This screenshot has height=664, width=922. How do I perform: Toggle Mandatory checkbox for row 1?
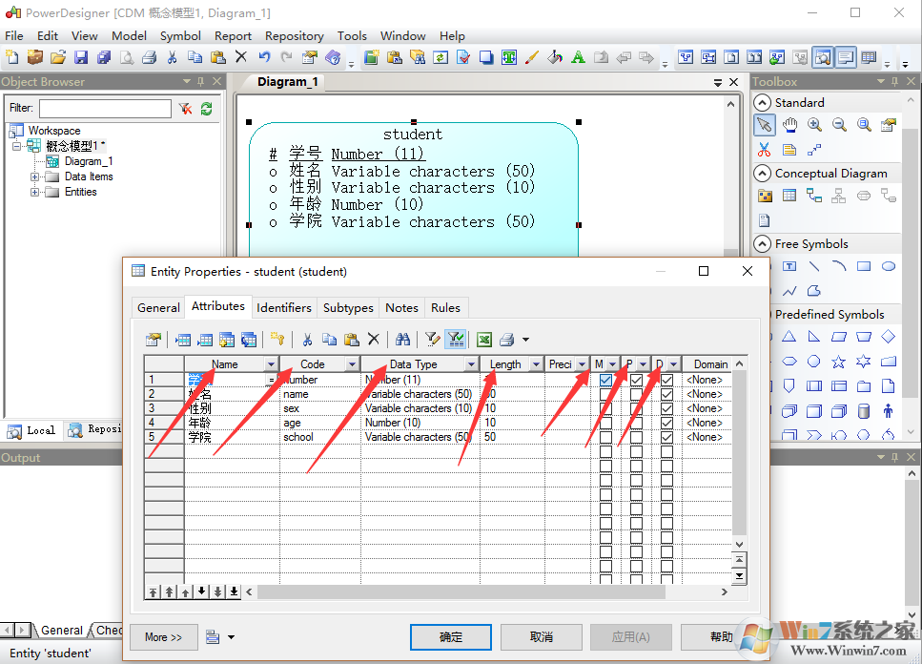pyautogui.click(x=605, y=380)
